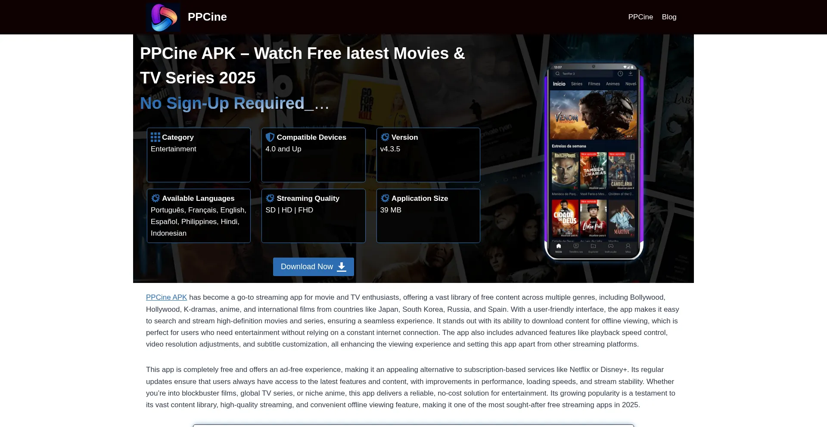Select the Entertainment value text
The height and width of the screenshot is (427, 827).
(x=174, y=149)
